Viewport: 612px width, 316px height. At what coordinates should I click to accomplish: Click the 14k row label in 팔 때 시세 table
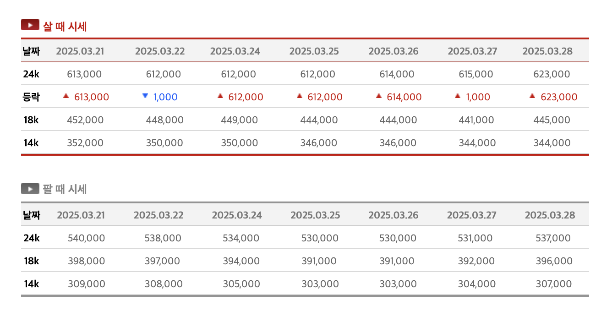click(32, 284)
